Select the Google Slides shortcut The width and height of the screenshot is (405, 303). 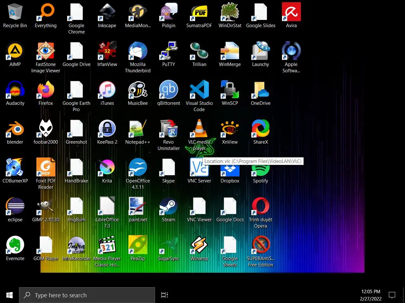point(260,12)
